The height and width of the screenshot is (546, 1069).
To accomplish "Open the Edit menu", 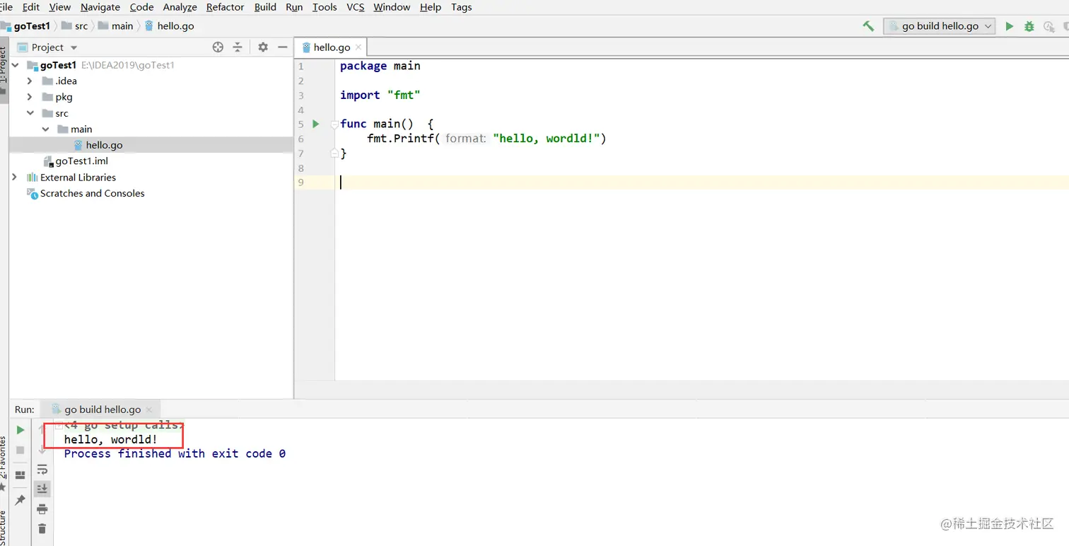I will [x=31, y=7].
